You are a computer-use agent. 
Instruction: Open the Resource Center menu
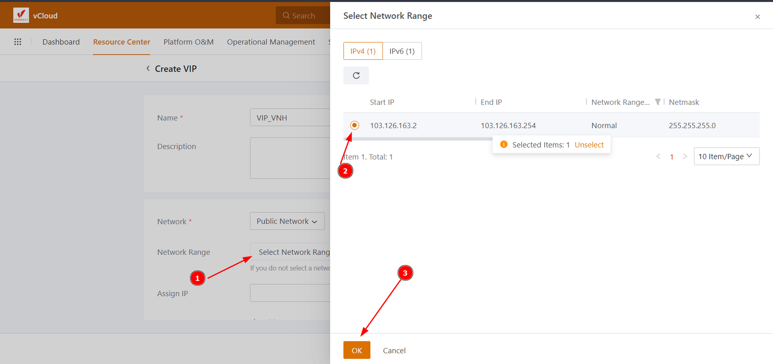[122, 42]
